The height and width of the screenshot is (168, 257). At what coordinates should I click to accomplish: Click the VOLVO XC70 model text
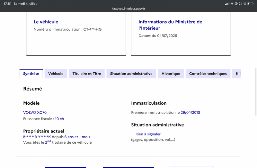pyautogui.click(x=35, y=113)
